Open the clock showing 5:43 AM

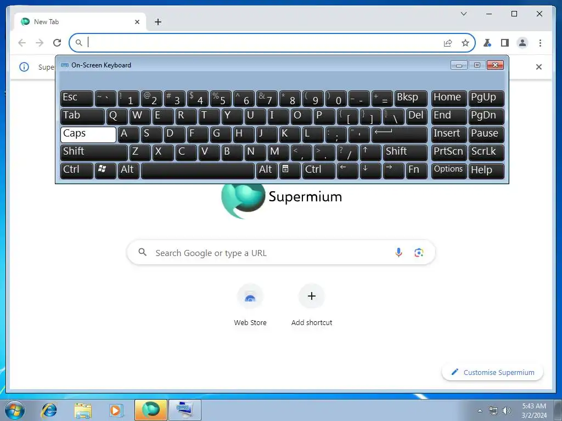coord(534,411)
